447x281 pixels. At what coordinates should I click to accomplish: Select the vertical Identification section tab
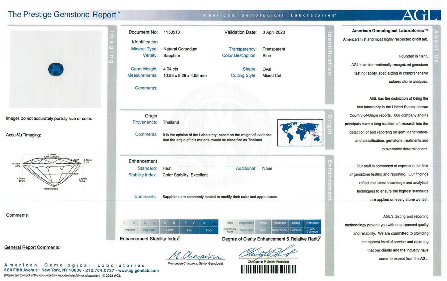point(329,53)
